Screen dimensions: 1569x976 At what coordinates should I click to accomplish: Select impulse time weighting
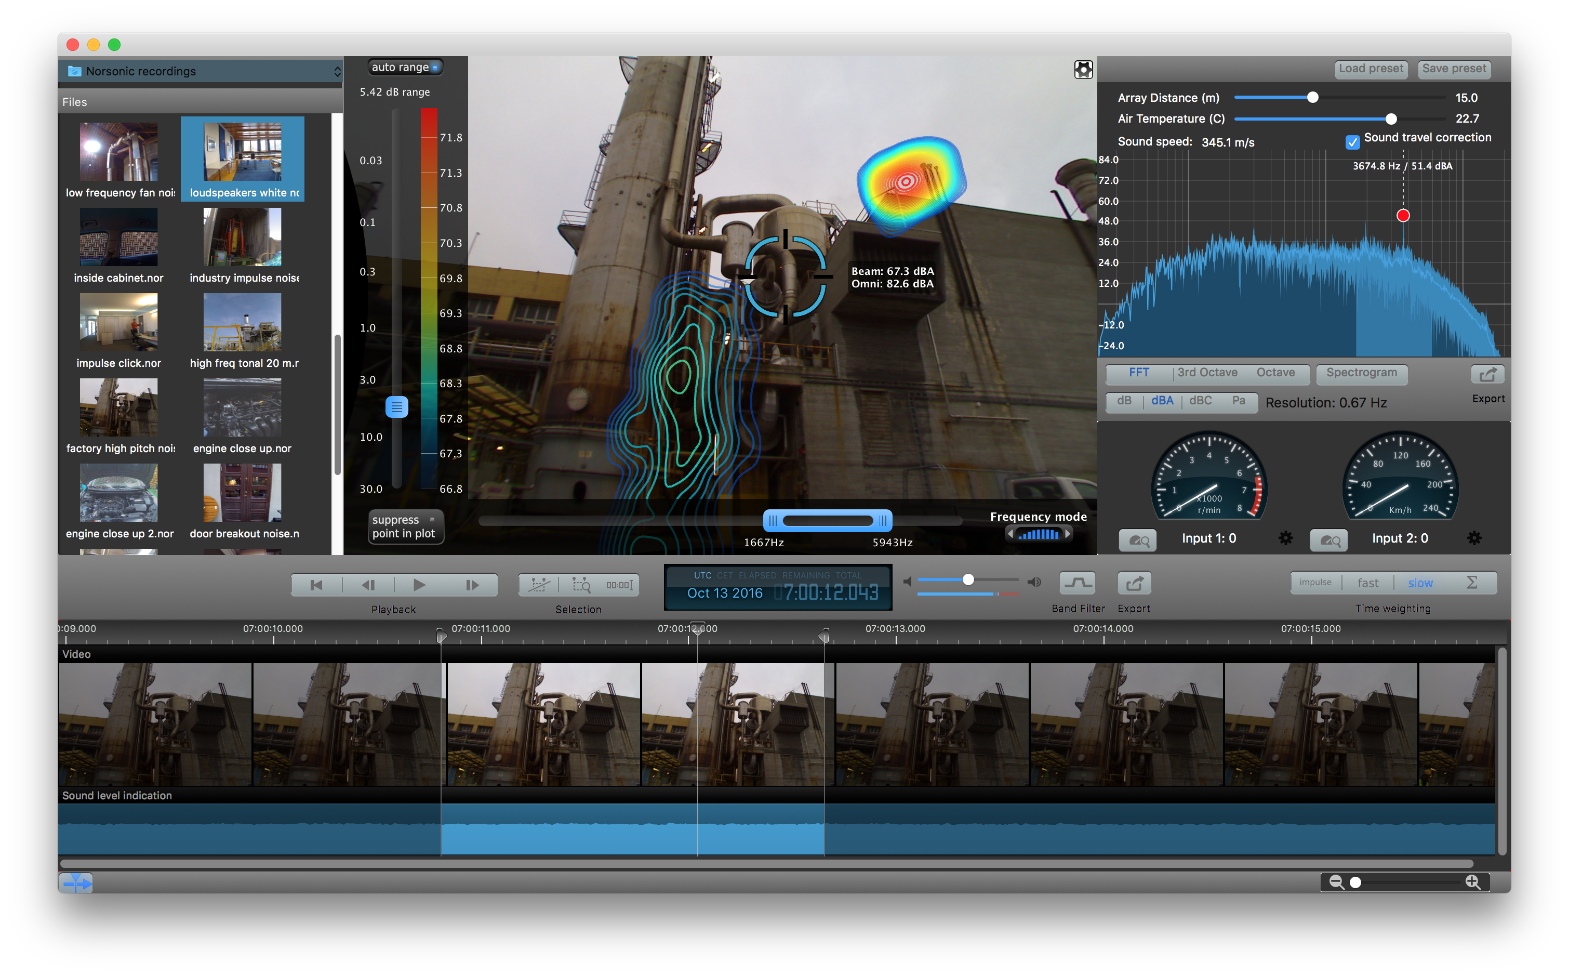click(1315, 582)
